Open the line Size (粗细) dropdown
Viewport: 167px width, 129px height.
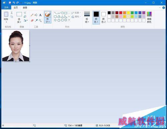[87, 17]
